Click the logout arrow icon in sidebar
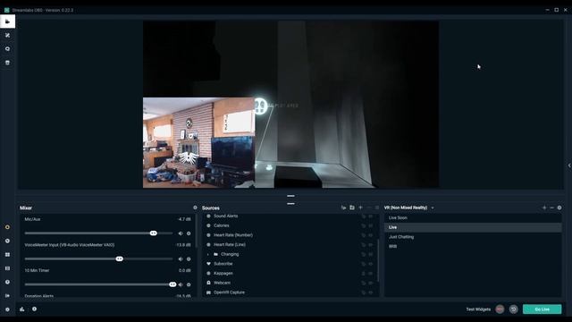 (x=7, y=296)
